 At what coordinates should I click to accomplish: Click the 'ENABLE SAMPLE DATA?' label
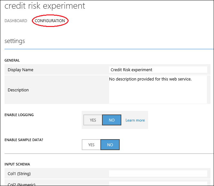pos(24,140)
